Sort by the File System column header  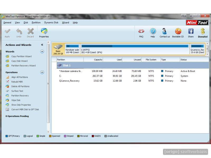click(151, 60)
